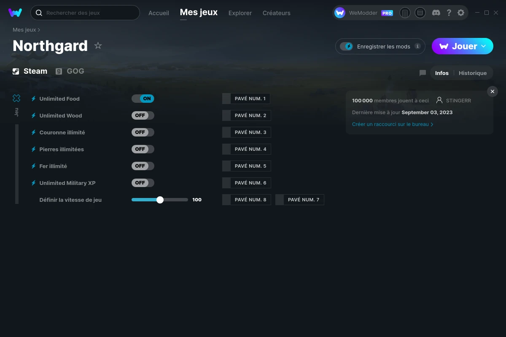Image resolution: width=506 pixels, height=337 pixels.
Task: Switch to the Historique tab
Action: tap(473, 73)
